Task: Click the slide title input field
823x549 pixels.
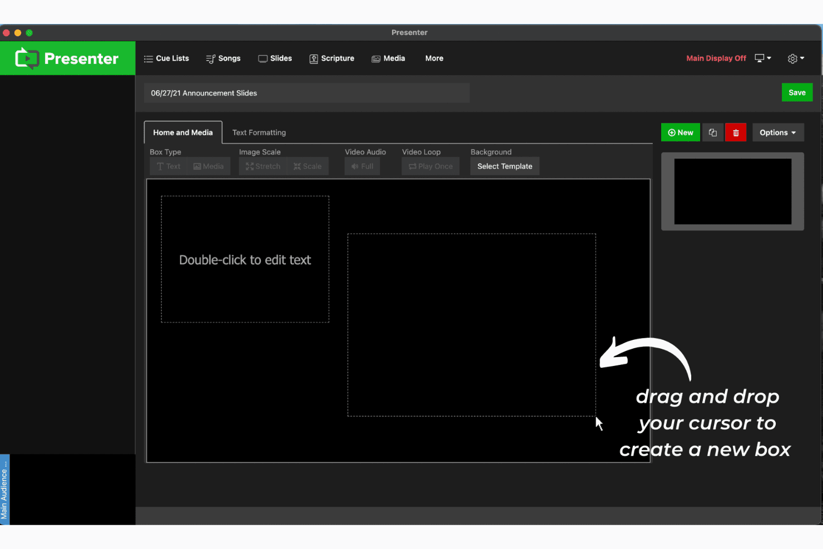Action: (x=307, y=93)
